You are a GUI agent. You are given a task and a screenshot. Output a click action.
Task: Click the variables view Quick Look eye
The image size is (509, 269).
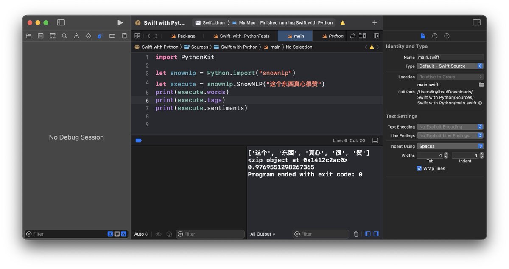158,234
